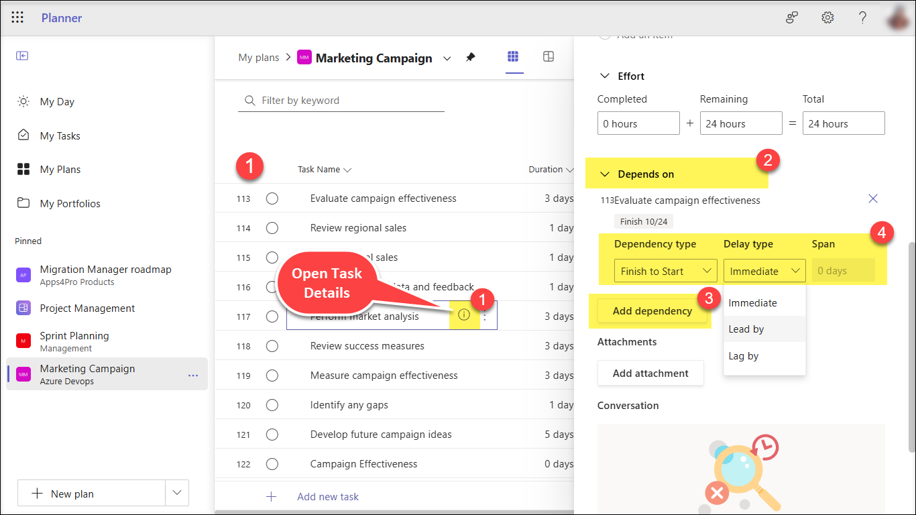Viewport: 916px width, 515px height.
Task: Open Planner settings gear
Action: click(827, 17)
